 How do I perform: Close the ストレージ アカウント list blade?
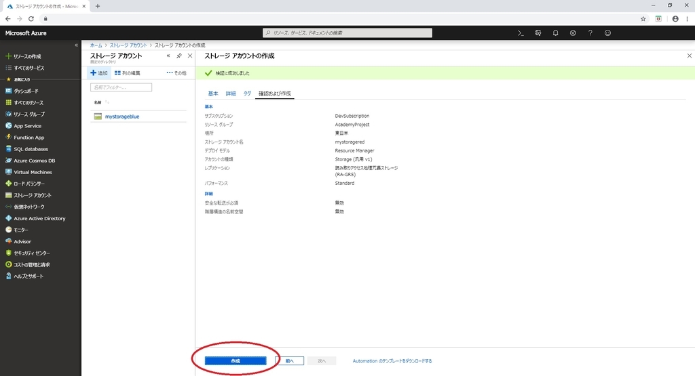click(190, 56)
